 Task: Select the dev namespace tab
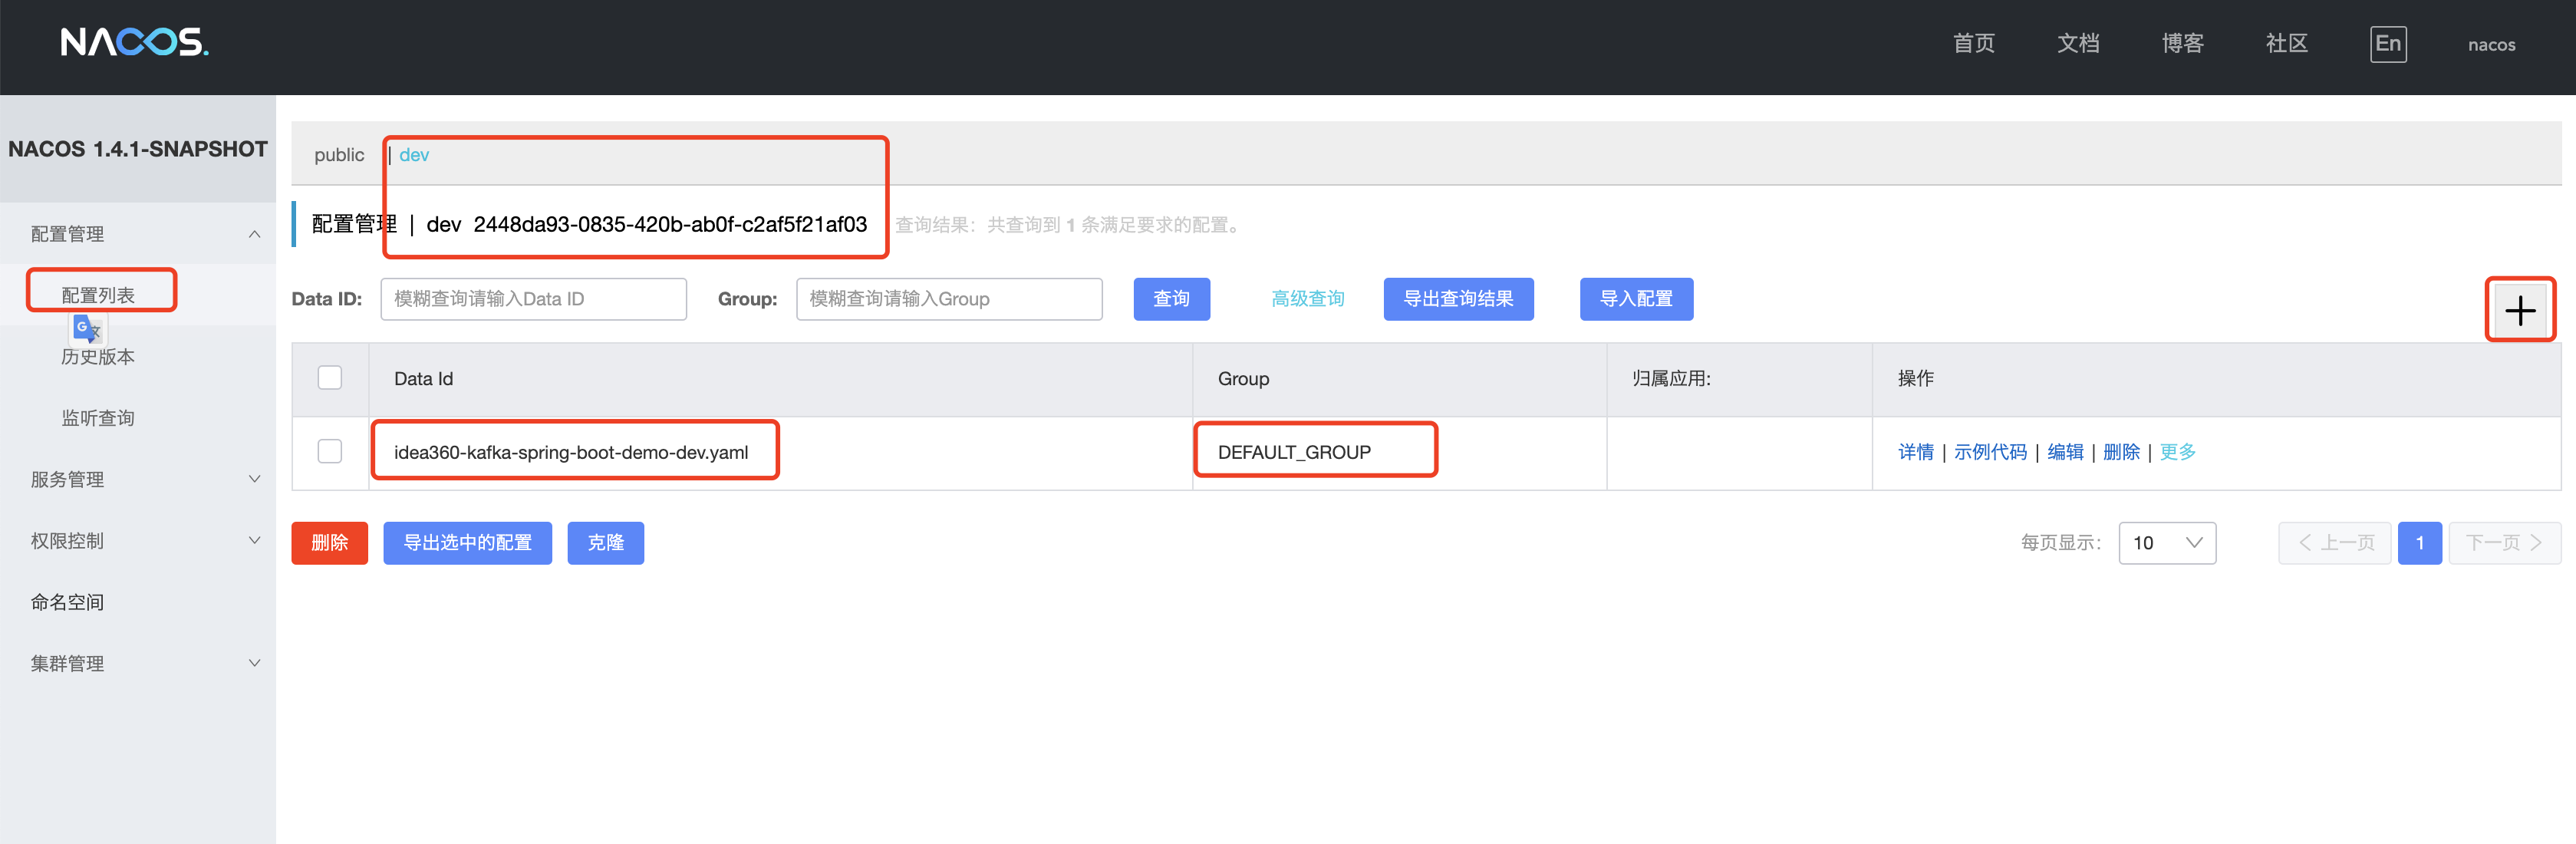coord(414,155)
